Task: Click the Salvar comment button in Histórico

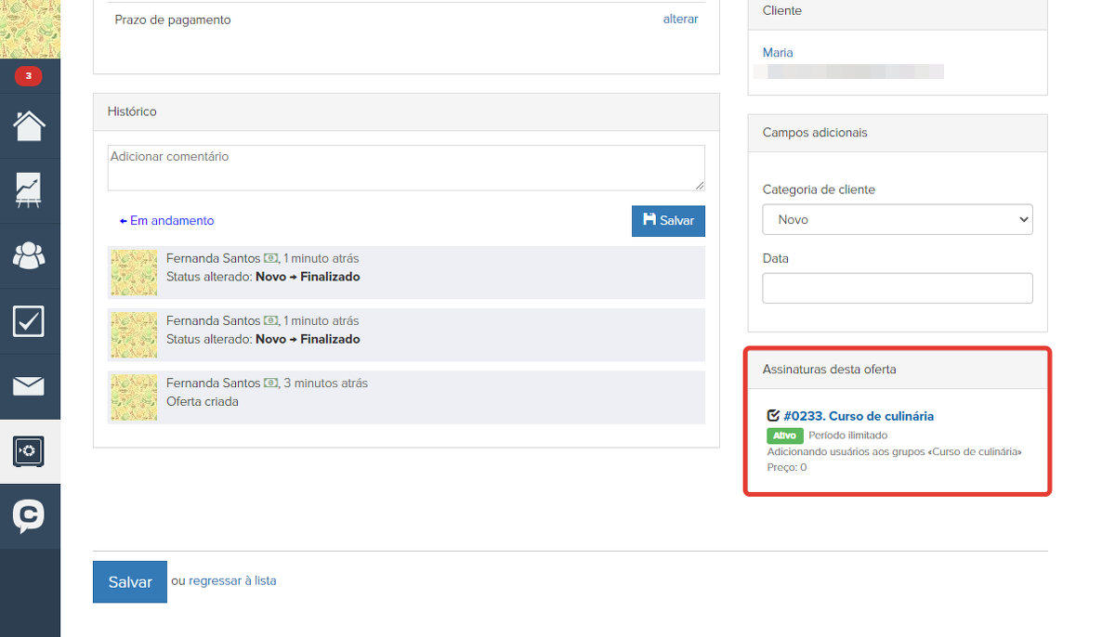Action: click(x=668, y=221)
